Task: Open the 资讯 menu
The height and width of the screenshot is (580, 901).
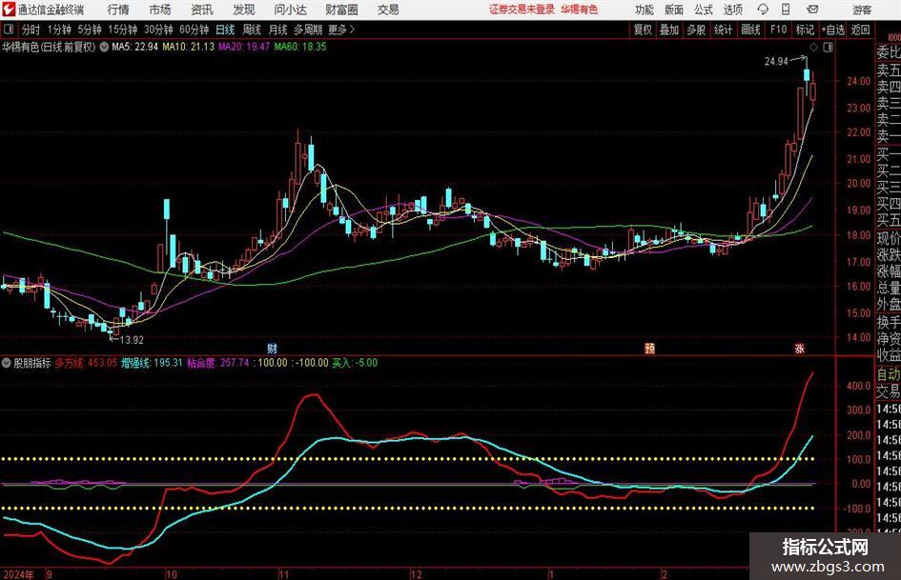Action: tap(202, 10)
